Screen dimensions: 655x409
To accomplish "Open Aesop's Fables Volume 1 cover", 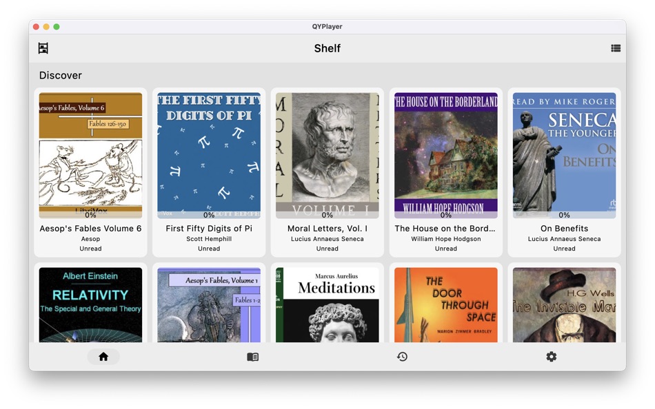I will (209, 305).
